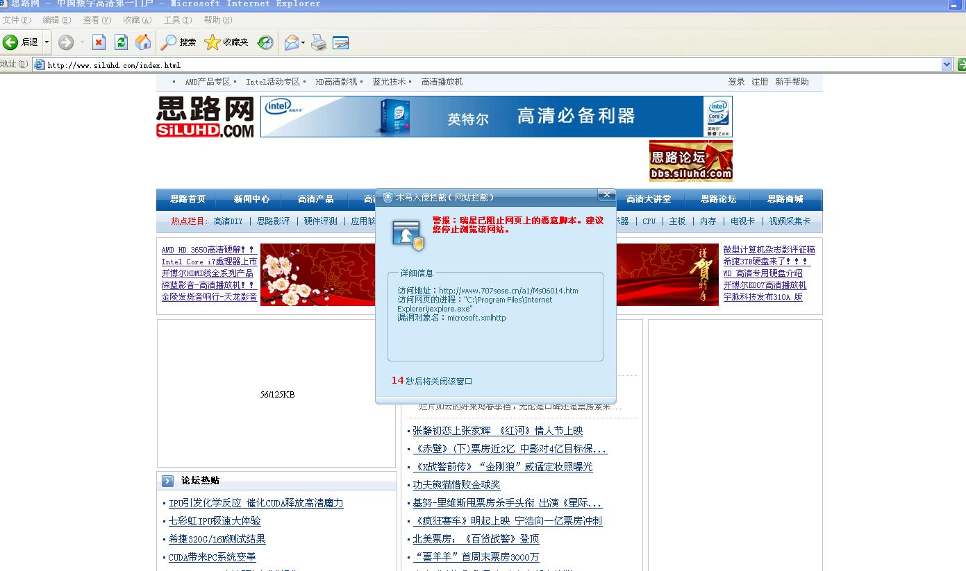Close the 木马入侵拦截 alert popup

pyautogui.click(x=606, y=195)
